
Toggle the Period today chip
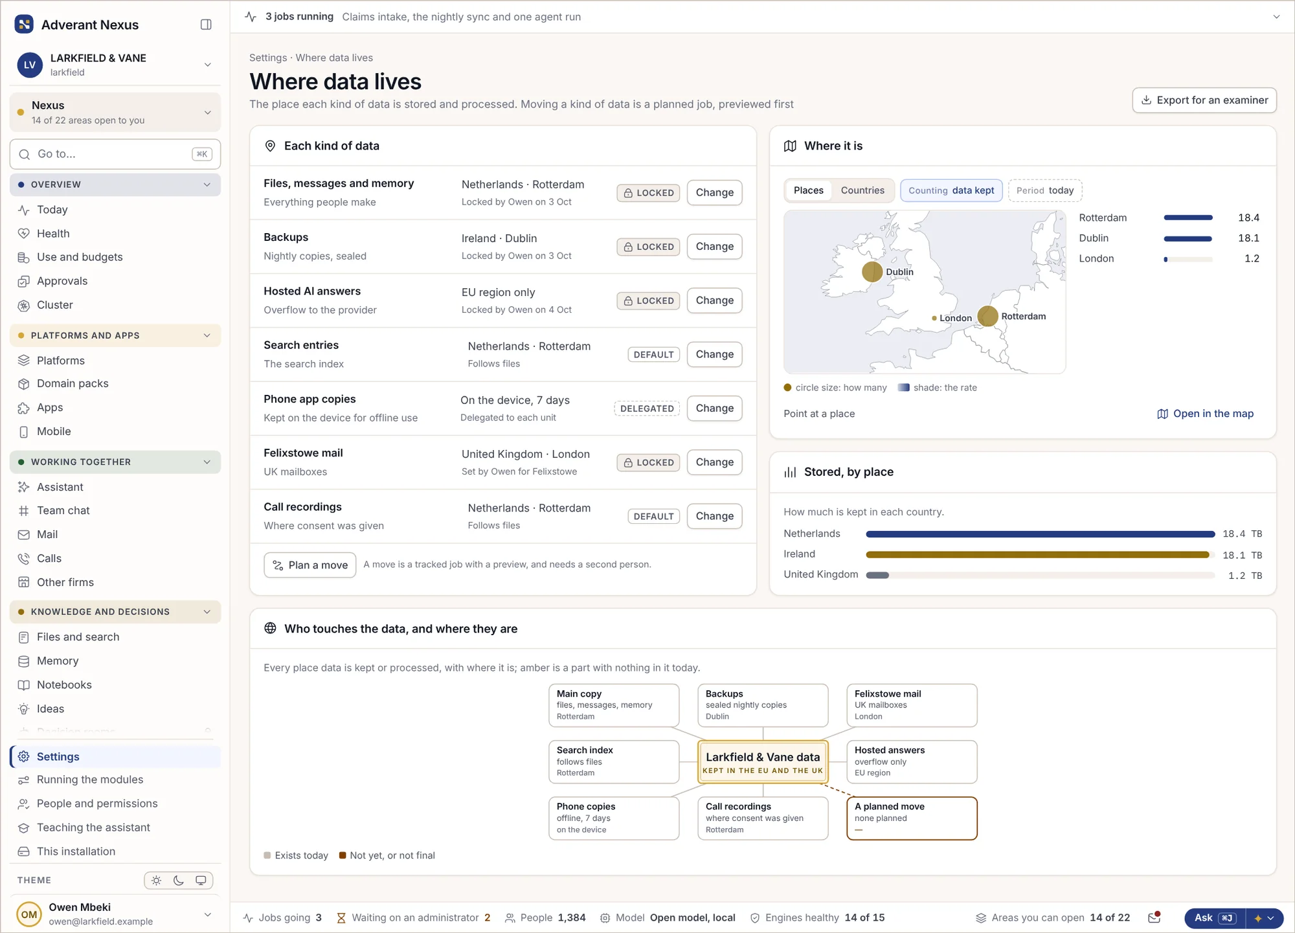click(x=1045, y=190)
